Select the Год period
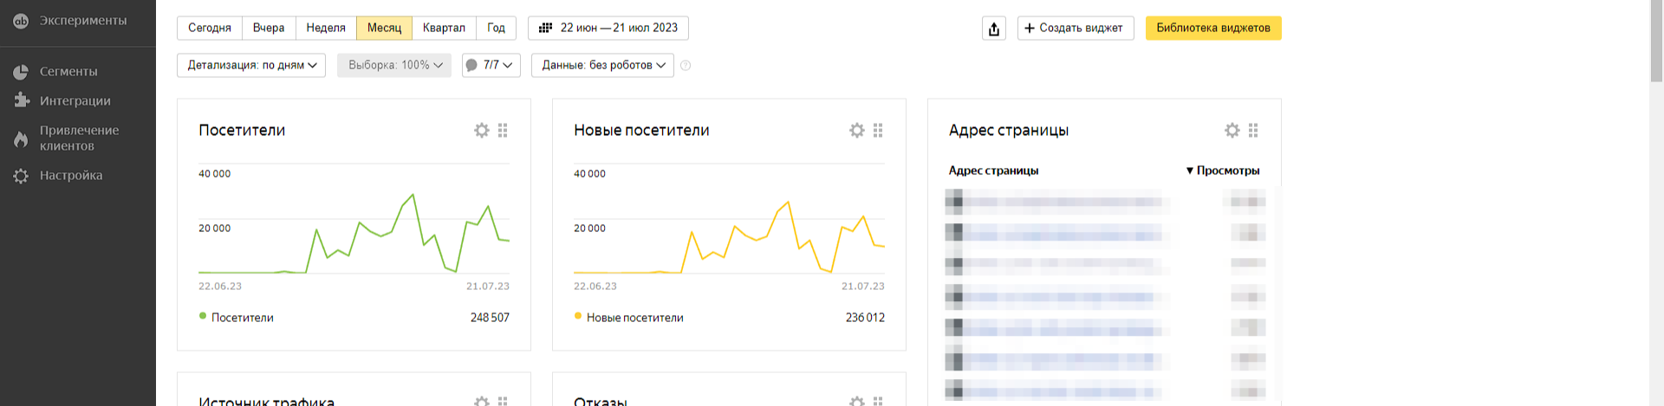The width and height of the screenshot is (1664, 406). 496,28
